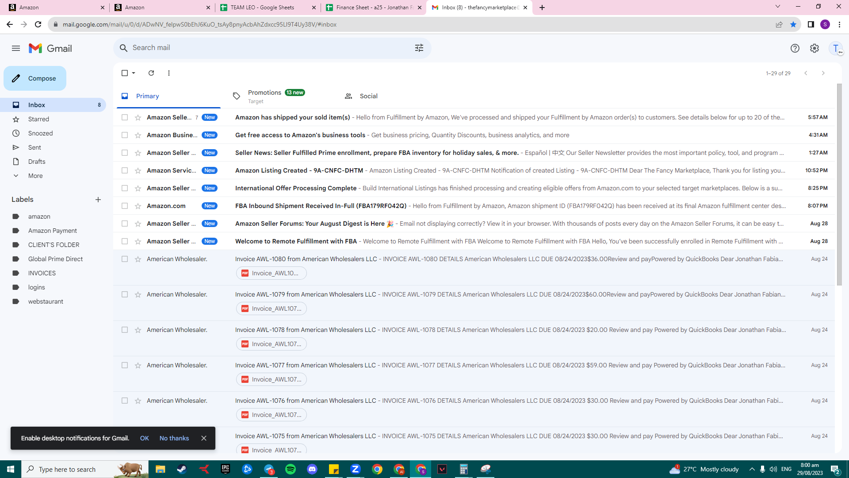Star the 'Amazon has shipped your sold item(s)' email
The width and height of the screenshot is (849, 478).
(138, 117)
